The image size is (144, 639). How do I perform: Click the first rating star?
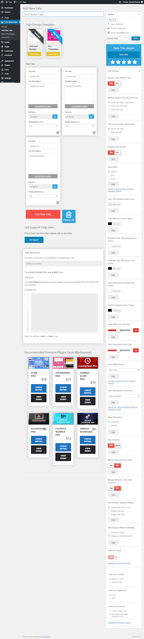(113, 62)
